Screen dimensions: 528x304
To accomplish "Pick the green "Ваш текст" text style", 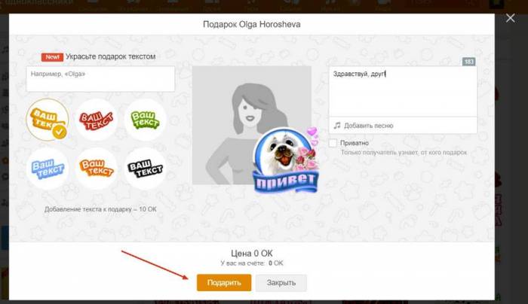I will pyautogui.click(x=145, y=120).
